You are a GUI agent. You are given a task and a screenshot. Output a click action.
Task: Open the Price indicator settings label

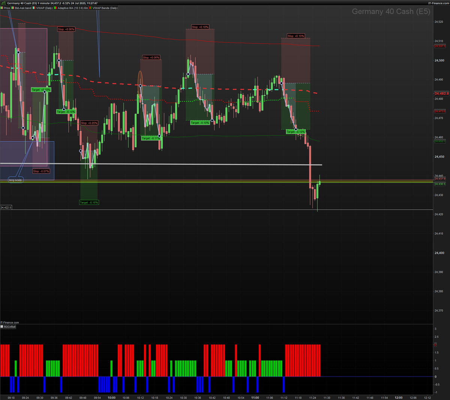click(x=7, y=8)
